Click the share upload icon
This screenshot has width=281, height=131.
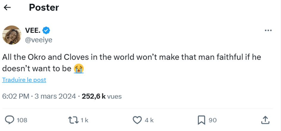point(265,120)
